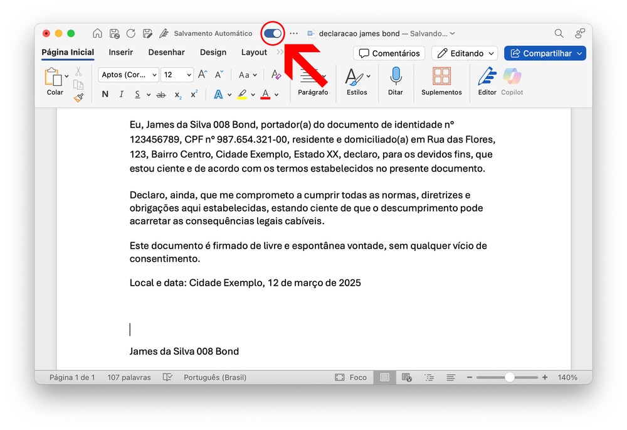The image size is (627, 430).
Task: Click the Ditar microphone icon
Action: coord(396,77)
